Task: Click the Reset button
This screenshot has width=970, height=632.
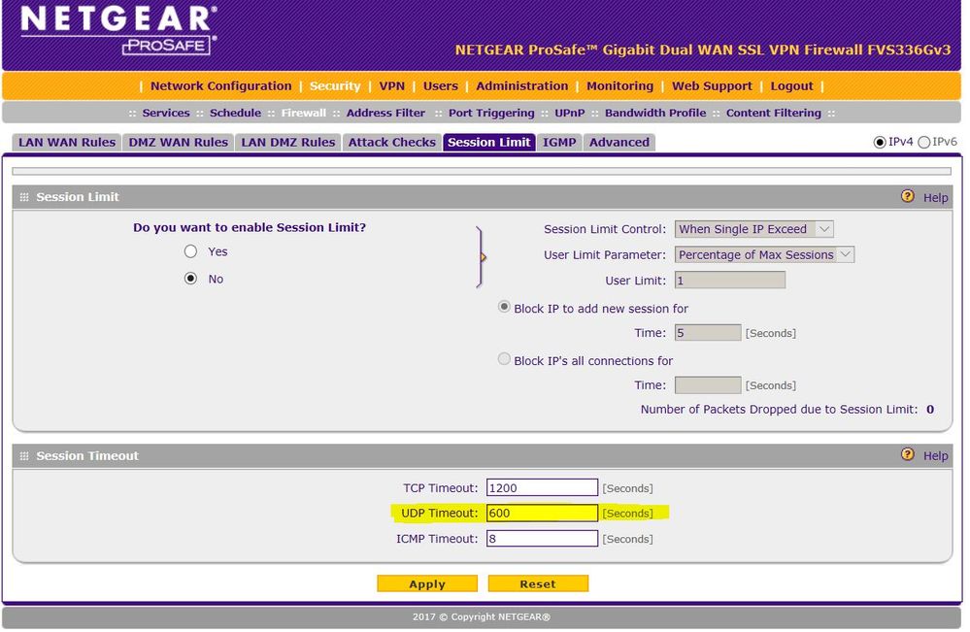Action: coord(538,583)
